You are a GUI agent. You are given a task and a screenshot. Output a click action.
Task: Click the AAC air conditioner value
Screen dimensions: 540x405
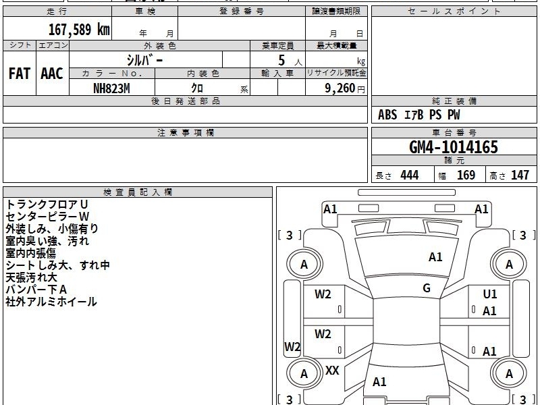click(52, 74)
